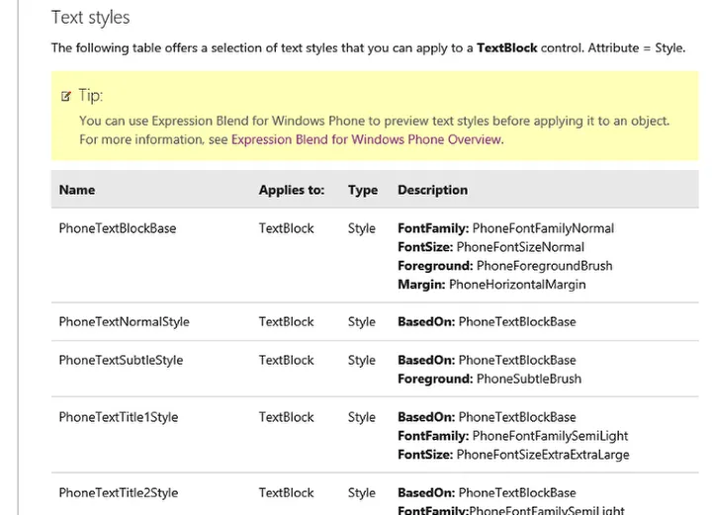Click the PhoneTextNormalStyle name cell

click(x=124, y=321)
